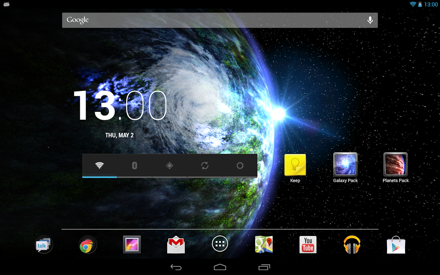The image size is (440, 275).
Task: Launch the Galaxy Pack live wallpaper app
Action: [x=345, y=165]
